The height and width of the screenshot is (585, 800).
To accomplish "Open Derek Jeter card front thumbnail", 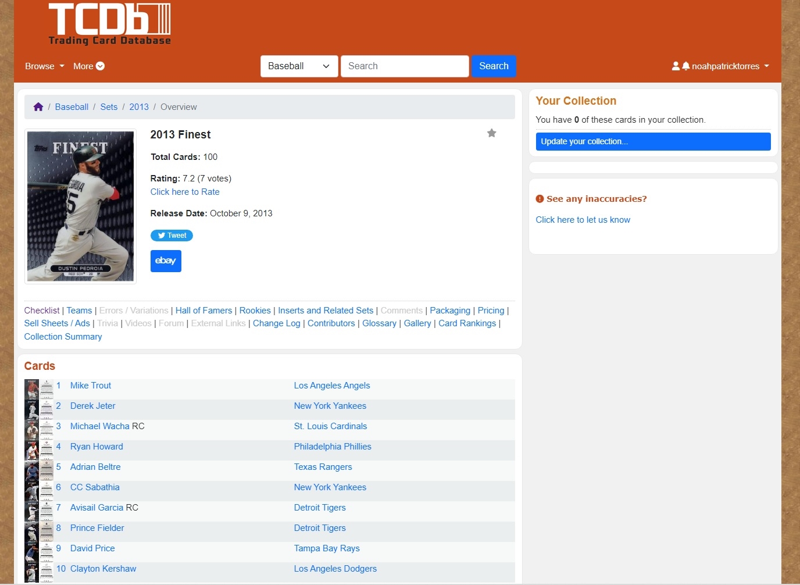I will (32, 409).
